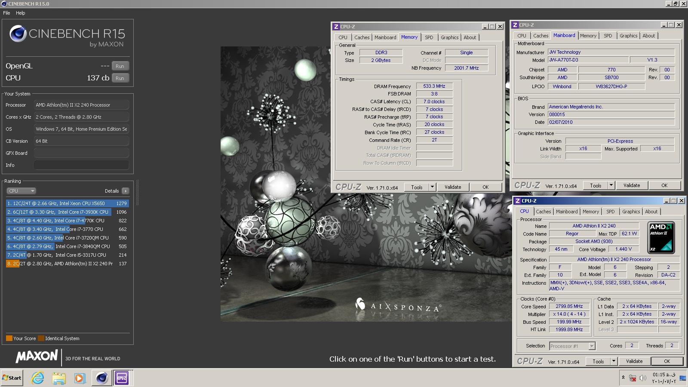Run the CPU benchmark test
The height and width of the screenshot is (387, 688).
point(120,78)
